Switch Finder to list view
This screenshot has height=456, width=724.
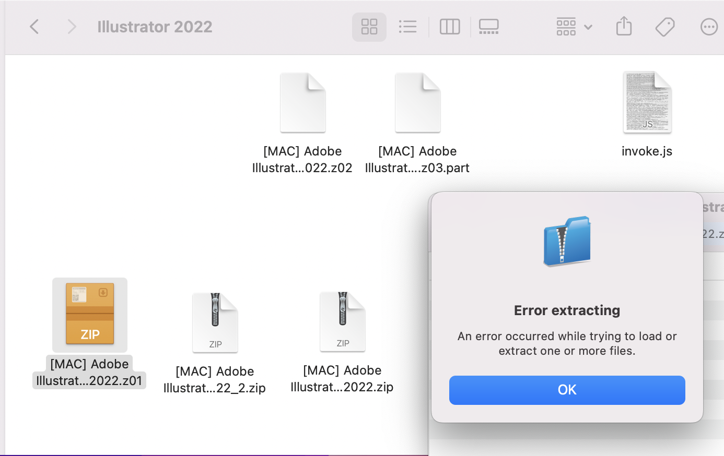[407, 27]
